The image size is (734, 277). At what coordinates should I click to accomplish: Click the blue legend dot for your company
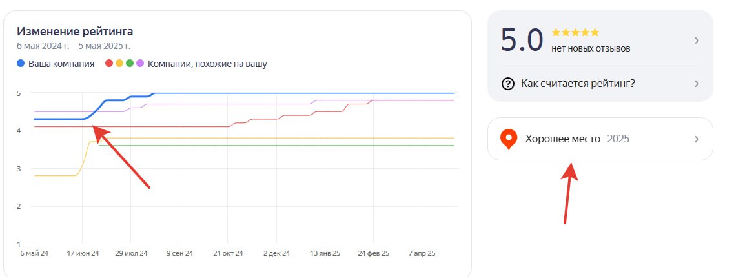pos(21,64)
